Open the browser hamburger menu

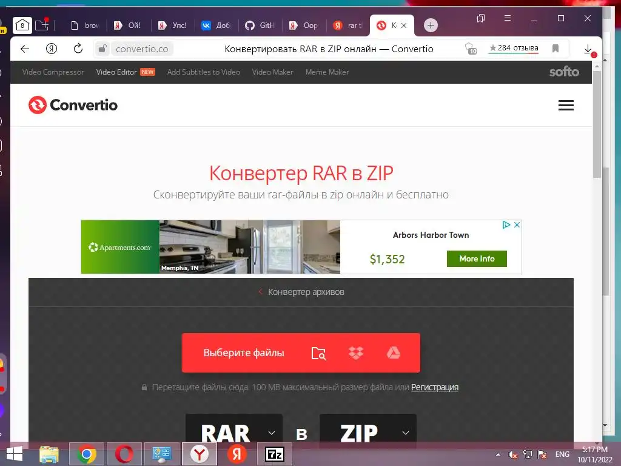click(508, 18)
